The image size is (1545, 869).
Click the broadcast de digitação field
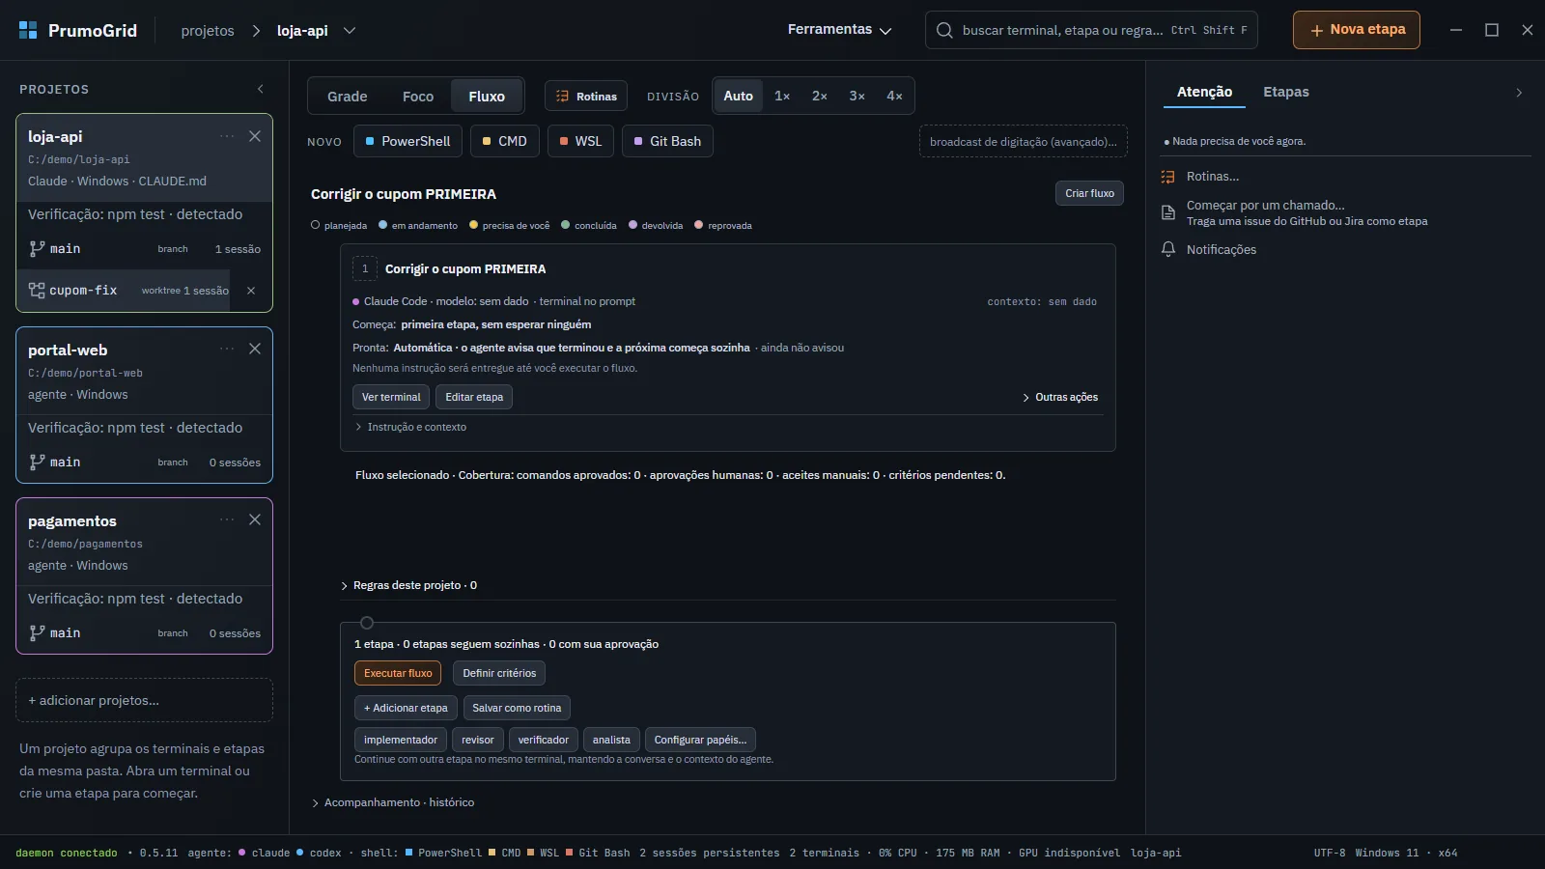tap(1024, 142)
